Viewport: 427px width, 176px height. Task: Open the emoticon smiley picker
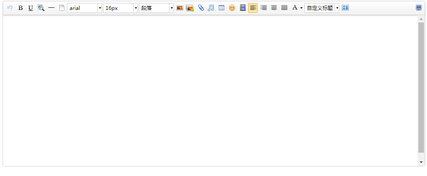(x=232, y=8)
